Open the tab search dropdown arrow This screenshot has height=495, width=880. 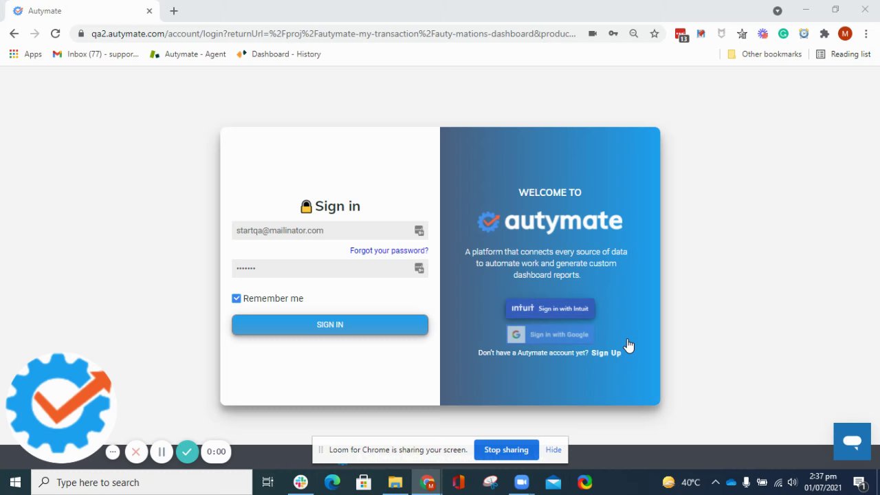(x=778, y=10)
